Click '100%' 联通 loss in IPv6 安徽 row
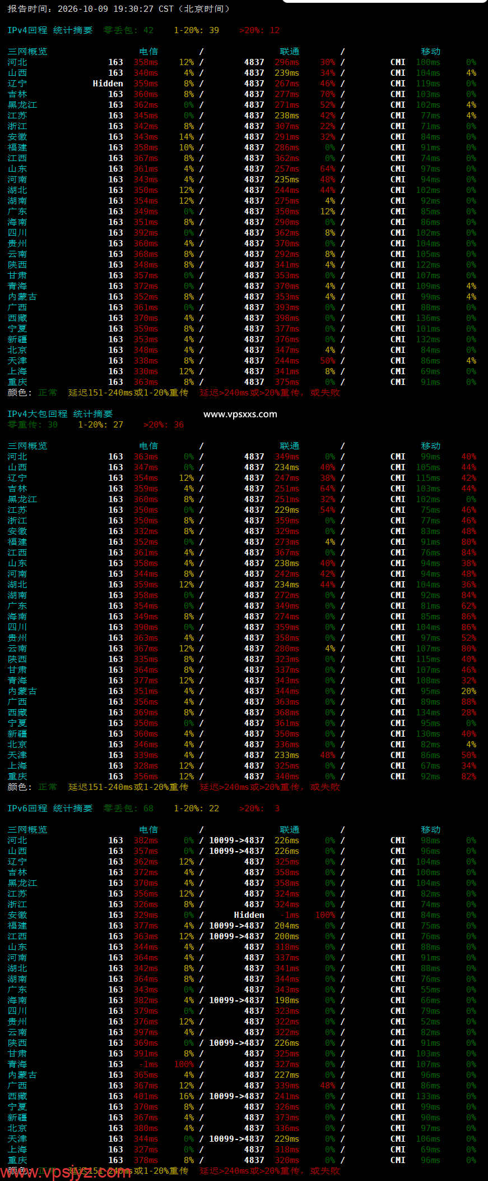The image size is (488, 1181). click(325, 915)
